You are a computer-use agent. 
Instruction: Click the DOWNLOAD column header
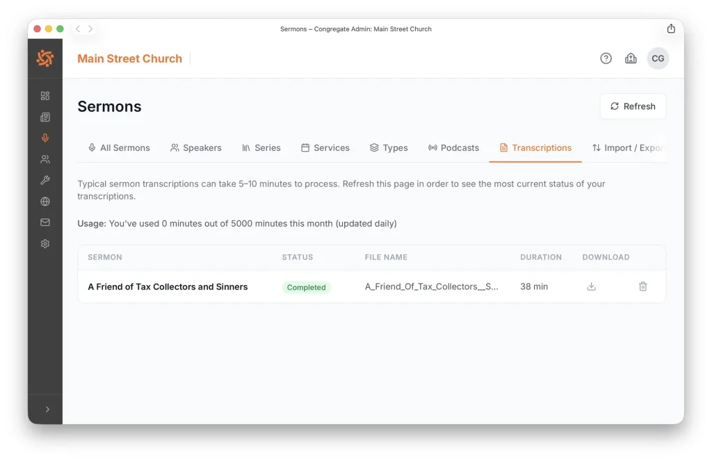pos(606,257)
